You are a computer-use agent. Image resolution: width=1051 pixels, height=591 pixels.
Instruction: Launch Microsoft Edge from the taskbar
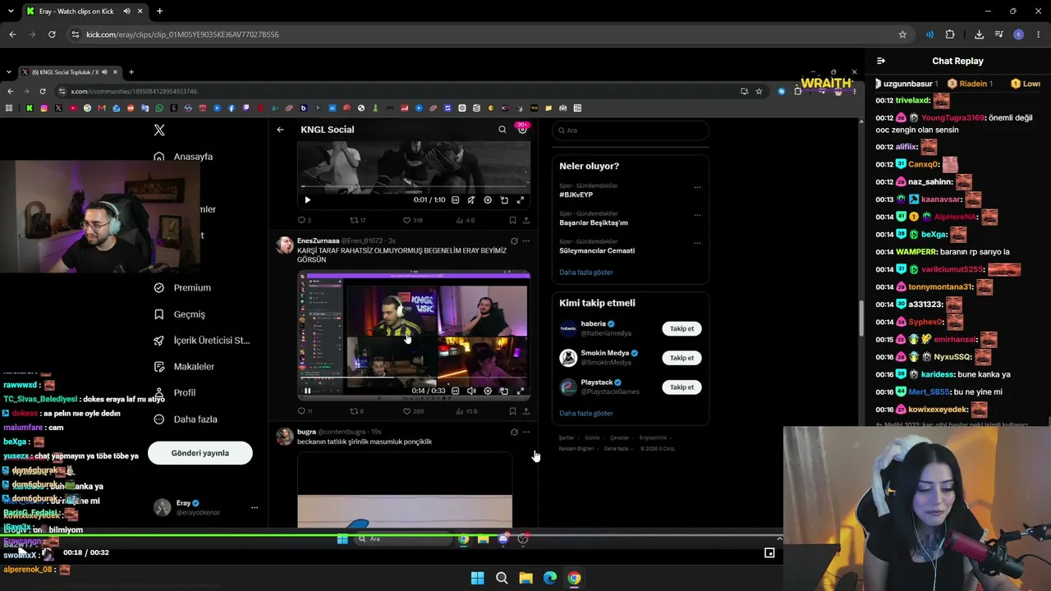click(x=550, y=578)
